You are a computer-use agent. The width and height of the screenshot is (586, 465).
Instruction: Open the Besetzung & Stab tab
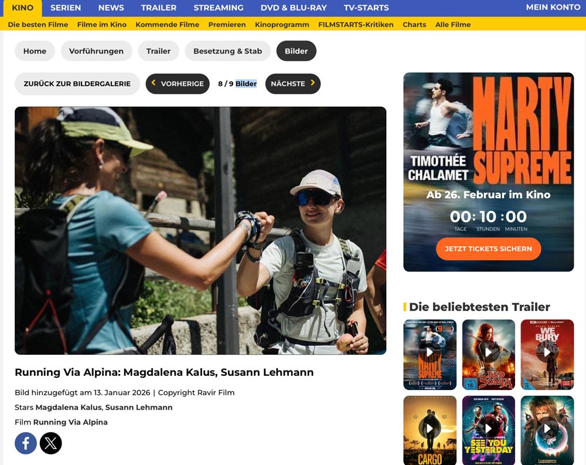227,51
